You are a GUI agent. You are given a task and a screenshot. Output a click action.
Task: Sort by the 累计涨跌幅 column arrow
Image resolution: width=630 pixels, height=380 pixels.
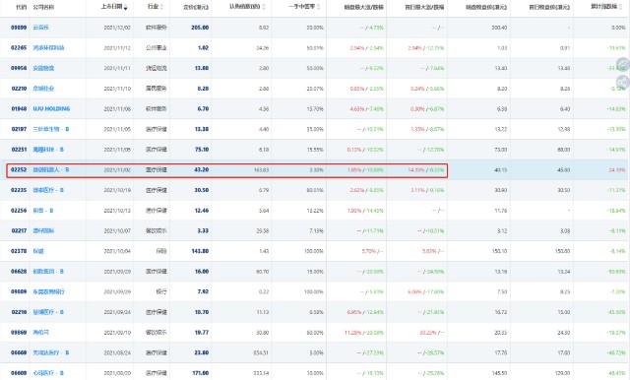pyautogui.click(x=620, y=7)
